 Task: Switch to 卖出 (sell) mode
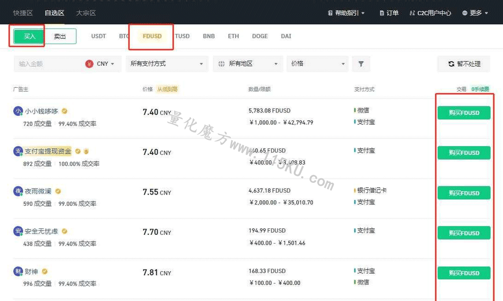pyautogui.click(x=60, y=36)
